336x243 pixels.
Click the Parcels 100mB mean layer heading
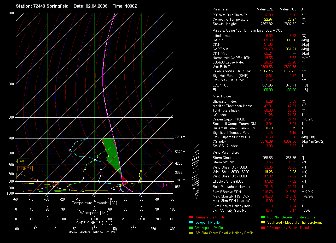click(x=247, y=31)
